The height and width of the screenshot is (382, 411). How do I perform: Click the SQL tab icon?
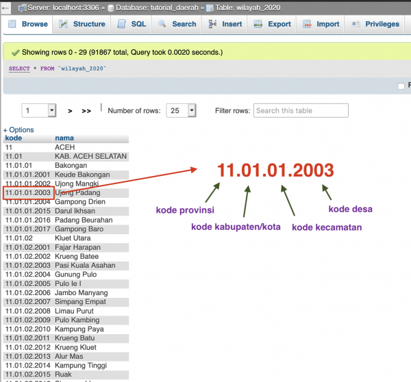coord(122,24)
